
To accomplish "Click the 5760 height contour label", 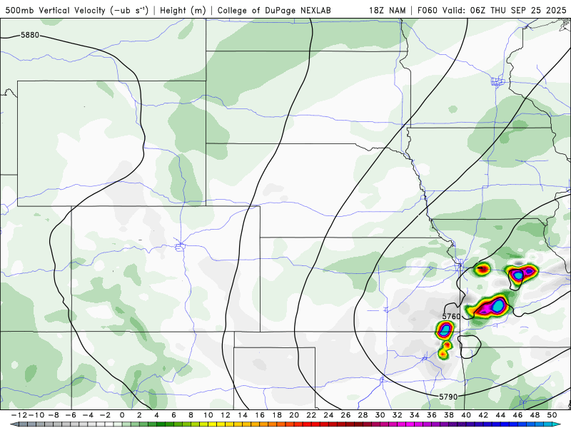I will pyautogui.click(x=452, y=316).
